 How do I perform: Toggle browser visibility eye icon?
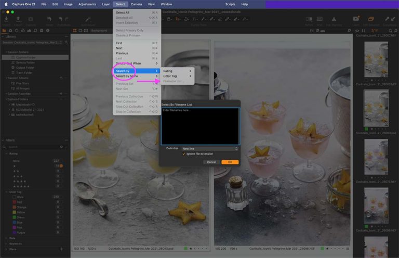pos(357,31)
